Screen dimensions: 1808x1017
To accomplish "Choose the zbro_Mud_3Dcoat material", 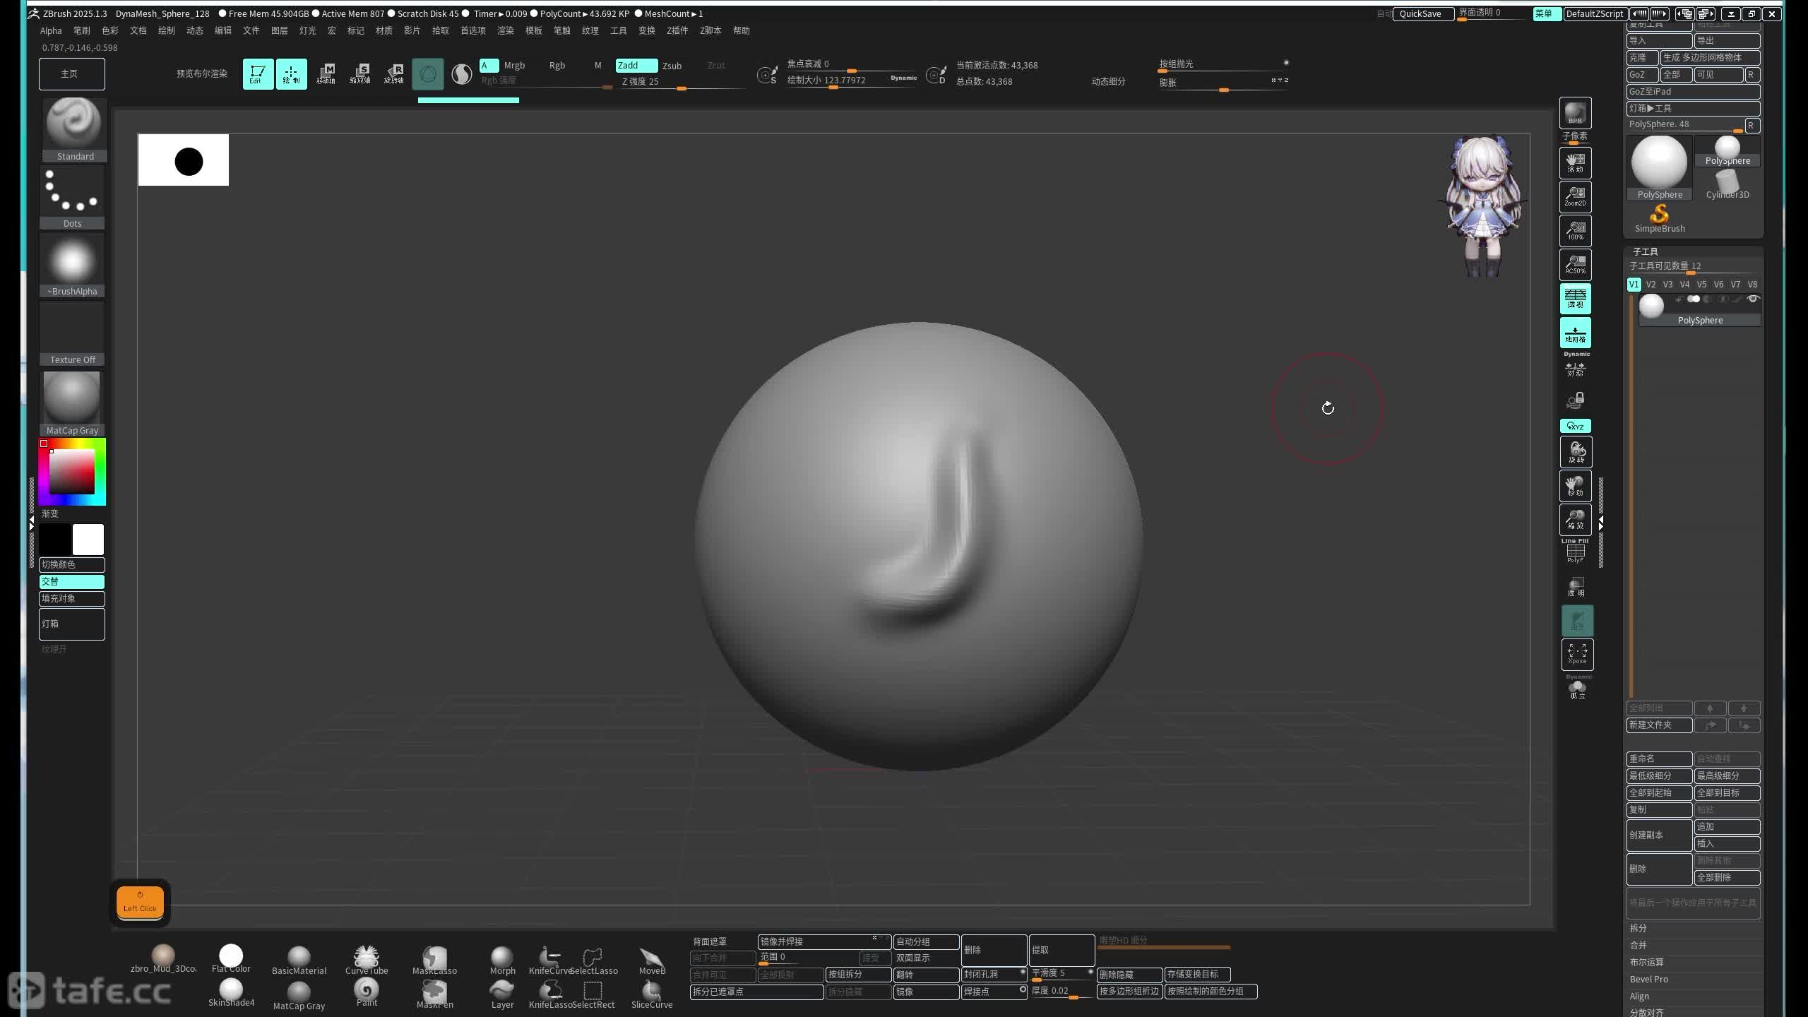I will point(163,959).
